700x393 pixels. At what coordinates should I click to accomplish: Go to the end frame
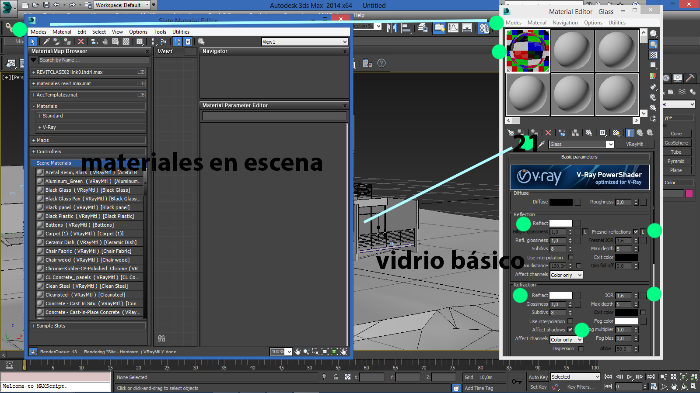pyautogui.click(x=651, y=377)
